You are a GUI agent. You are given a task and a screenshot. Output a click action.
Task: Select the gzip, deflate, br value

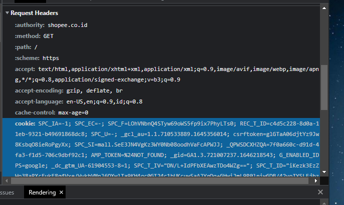point(95,90)
